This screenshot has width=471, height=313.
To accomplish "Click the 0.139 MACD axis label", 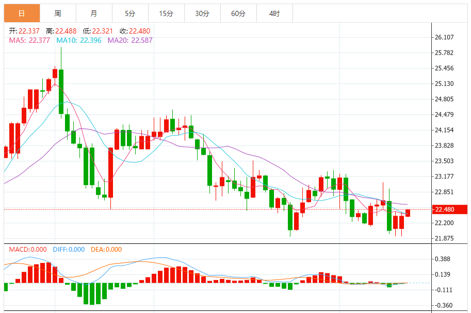I will 443,274.
